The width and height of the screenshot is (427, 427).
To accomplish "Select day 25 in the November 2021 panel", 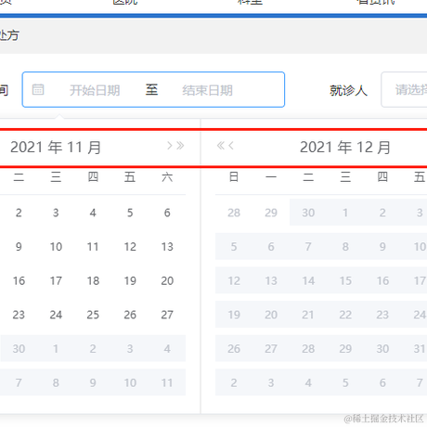I will (93, 315).
